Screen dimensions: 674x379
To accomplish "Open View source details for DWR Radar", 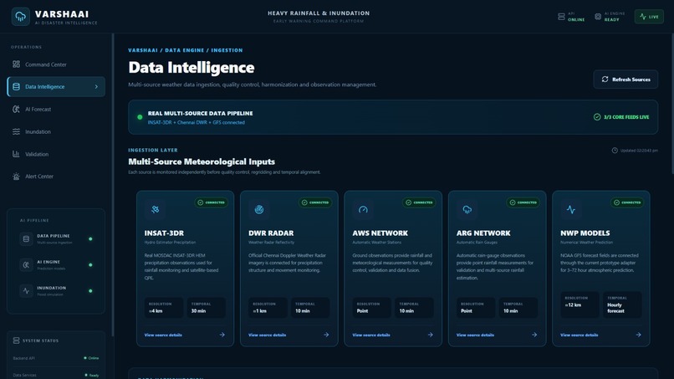I will point(267,335).
